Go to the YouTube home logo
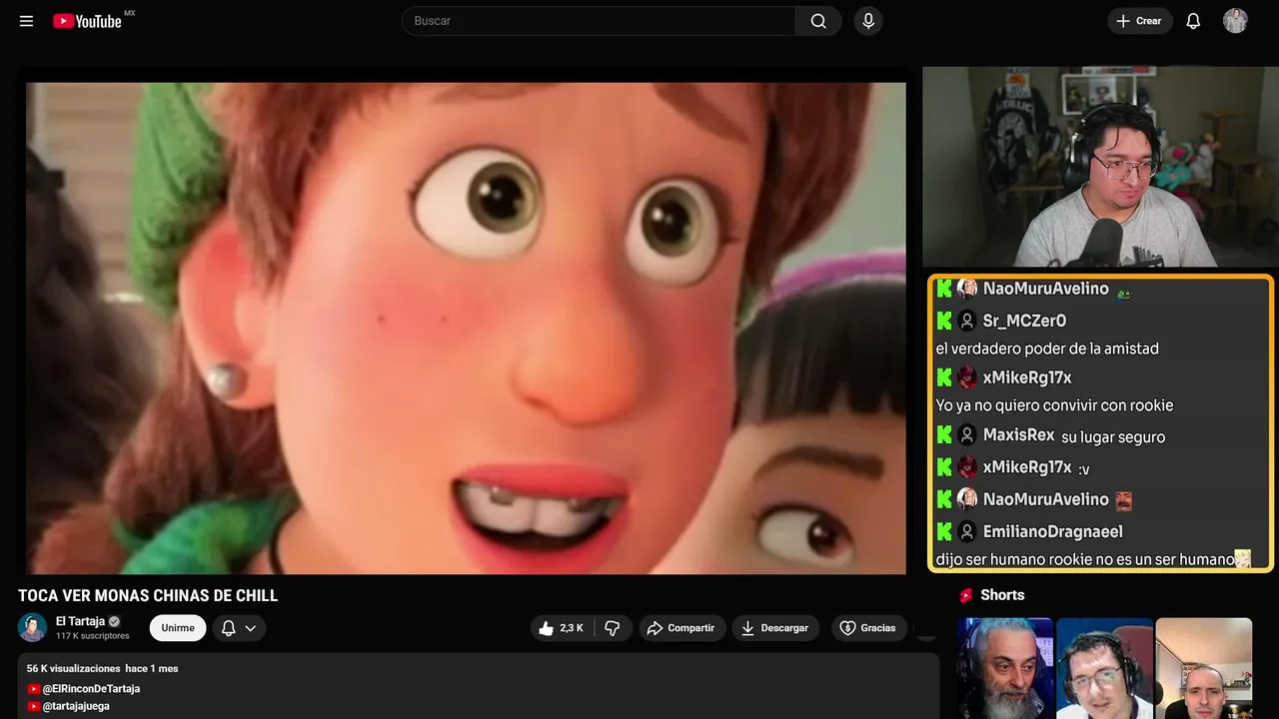The width and height of the screenshot is (1279, 719). [87, 21]
